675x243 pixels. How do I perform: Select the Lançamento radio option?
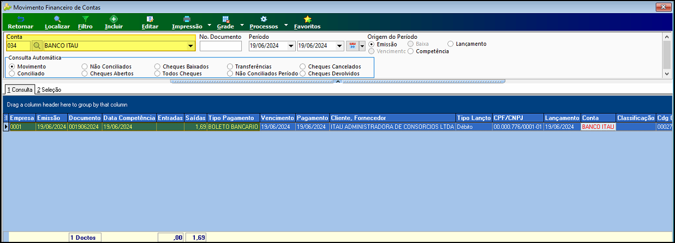pyautogui.click(x=451, y=44)
